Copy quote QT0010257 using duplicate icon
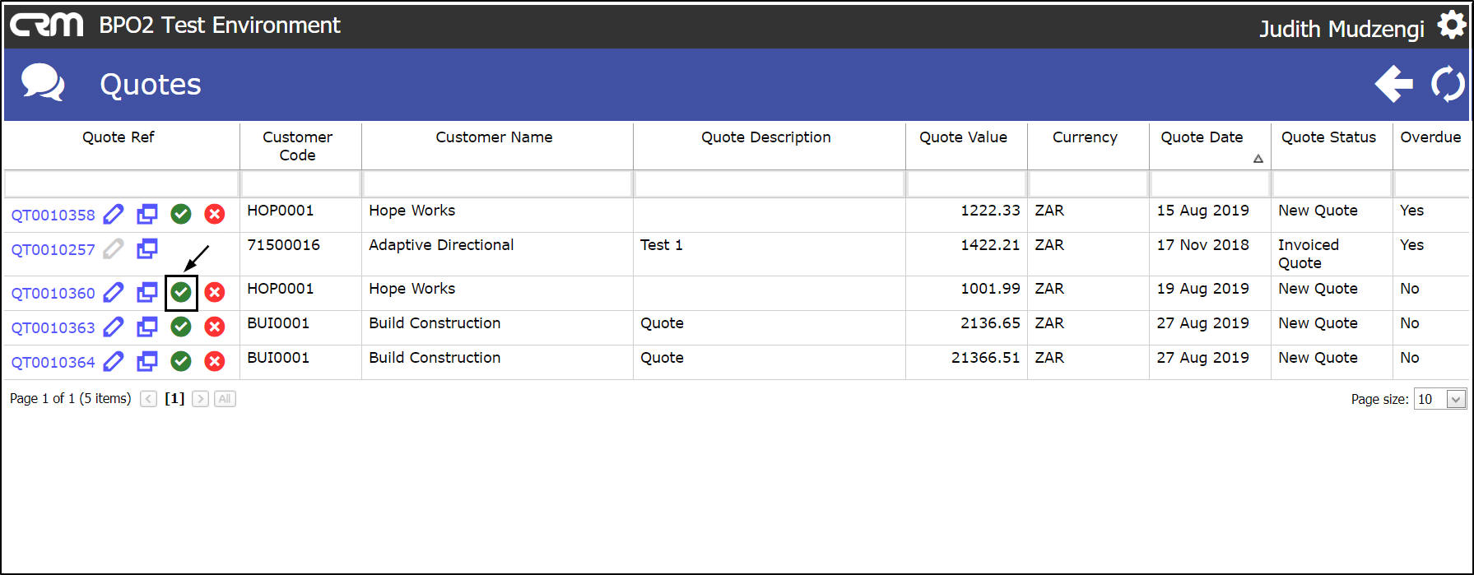Viewport: 1474px width, 575px height. pyautogui.click(x=147, y=248)
